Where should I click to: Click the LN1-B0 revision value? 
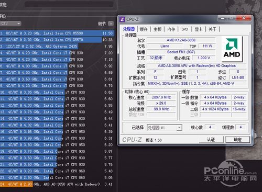point(238,77)
